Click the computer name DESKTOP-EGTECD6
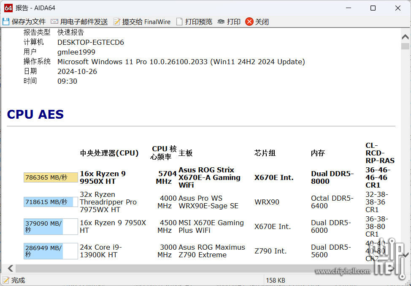Screen dimensions: 411x286 click(x=91, y=42)
